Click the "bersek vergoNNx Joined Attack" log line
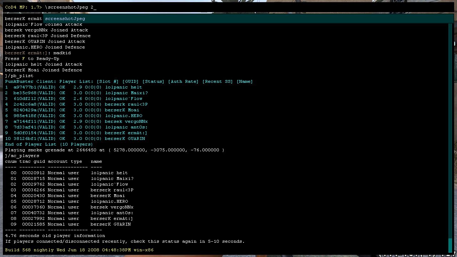 46,30
